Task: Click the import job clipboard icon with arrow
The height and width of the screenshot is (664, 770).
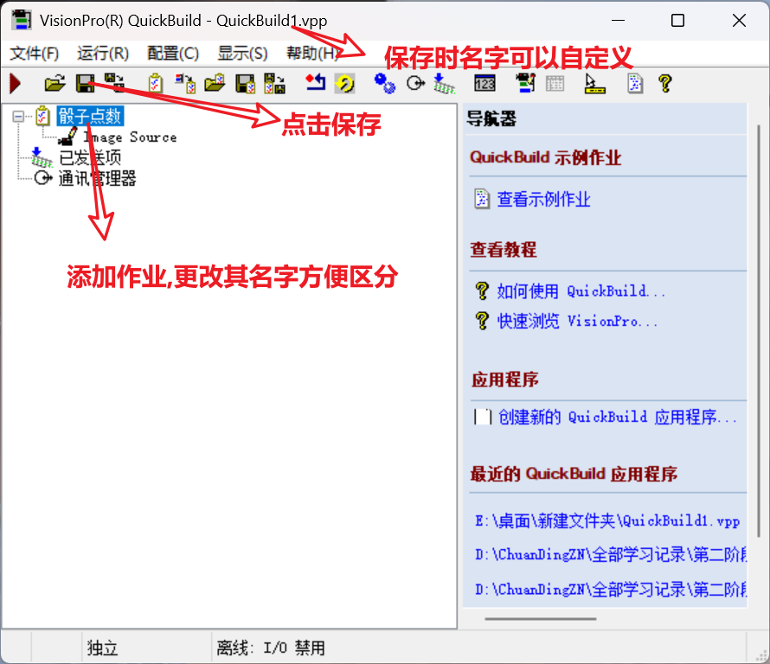Action: (x=186, y=83)
